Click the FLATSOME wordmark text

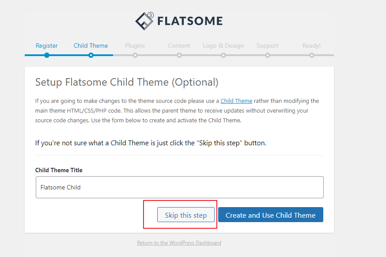click(190, 21)
